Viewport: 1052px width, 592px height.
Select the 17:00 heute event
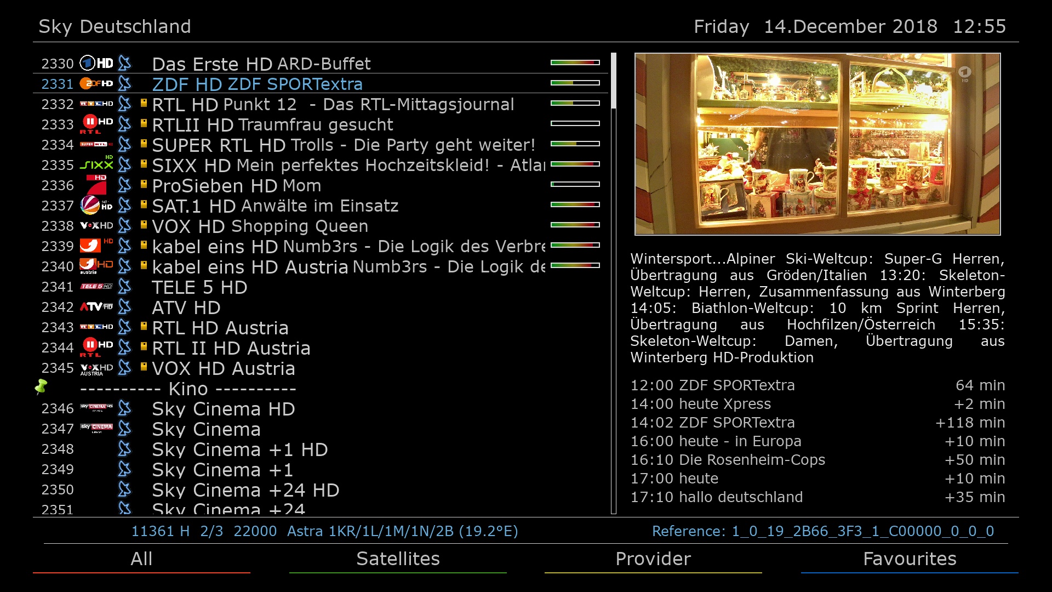(x=817, y=479)
